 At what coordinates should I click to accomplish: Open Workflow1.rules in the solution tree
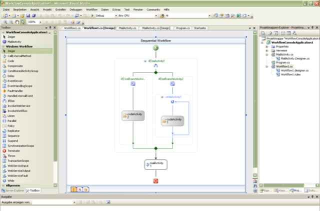click(x=290, y=74)
